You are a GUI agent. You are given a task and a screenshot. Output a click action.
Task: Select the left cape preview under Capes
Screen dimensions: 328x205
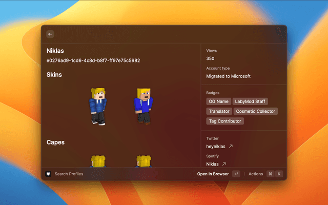pos(98,161)
